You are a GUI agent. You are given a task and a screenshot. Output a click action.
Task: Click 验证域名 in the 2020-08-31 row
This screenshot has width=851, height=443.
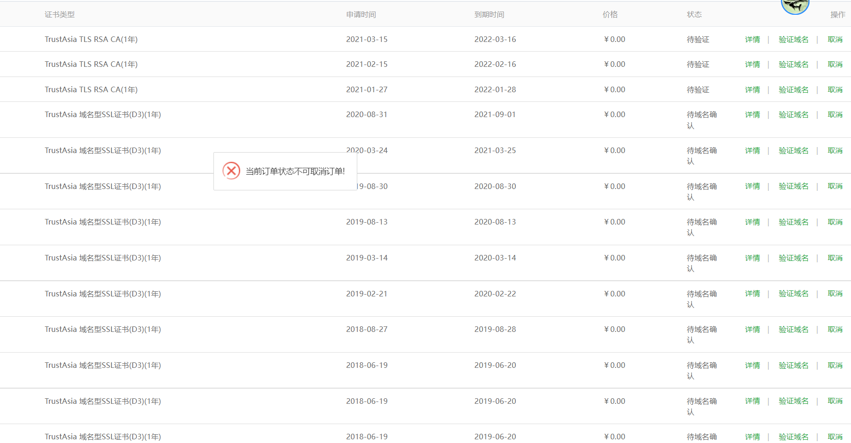coord(793,115)
